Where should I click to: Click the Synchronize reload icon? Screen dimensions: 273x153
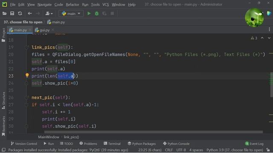coord(20,14)
